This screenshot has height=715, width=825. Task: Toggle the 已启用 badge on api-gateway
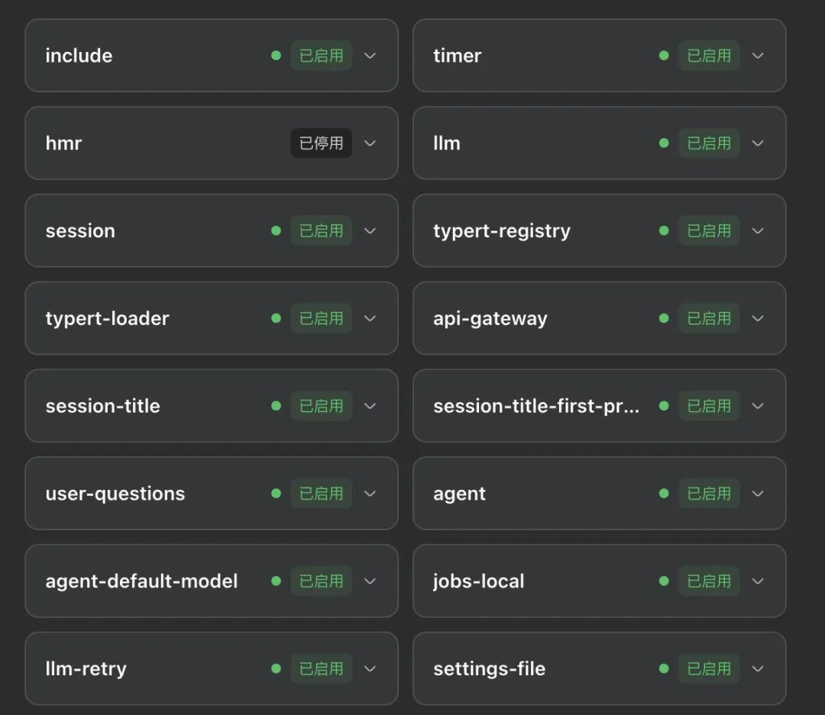click(x=709, y=318)
